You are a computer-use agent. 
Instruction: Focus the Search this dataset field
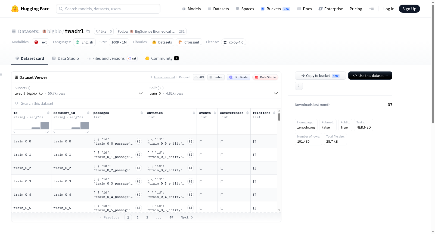[x=146, y=103]
